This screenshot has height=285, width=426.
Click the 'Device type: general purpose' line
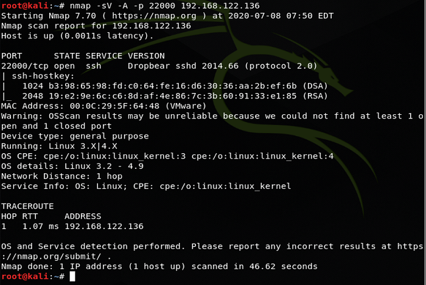coord(75,136)
